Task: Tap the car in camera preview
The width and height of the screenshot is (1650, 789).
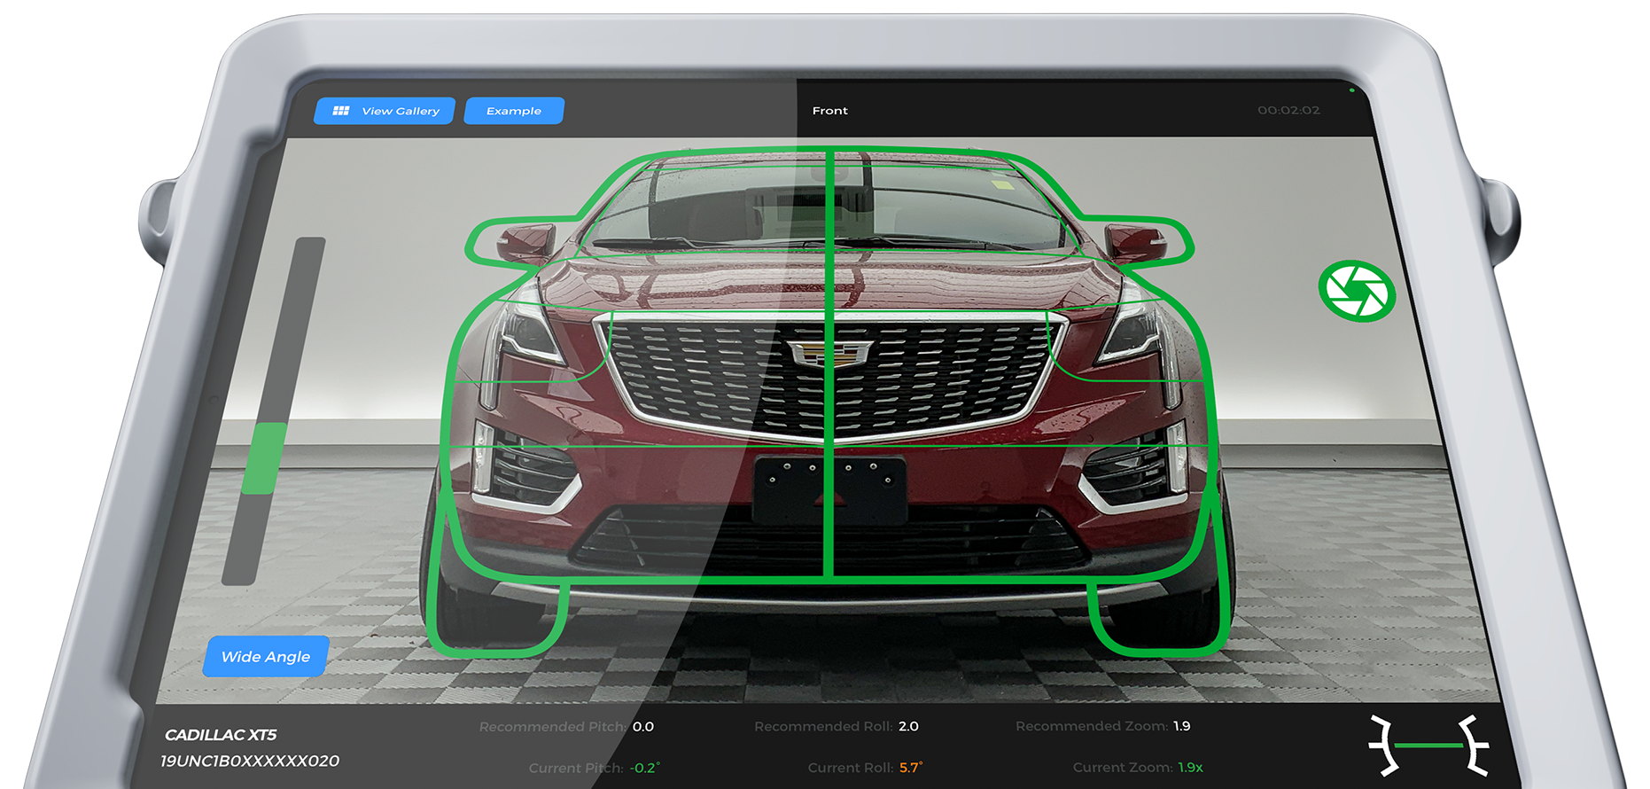Action: [x=829, y=403]
